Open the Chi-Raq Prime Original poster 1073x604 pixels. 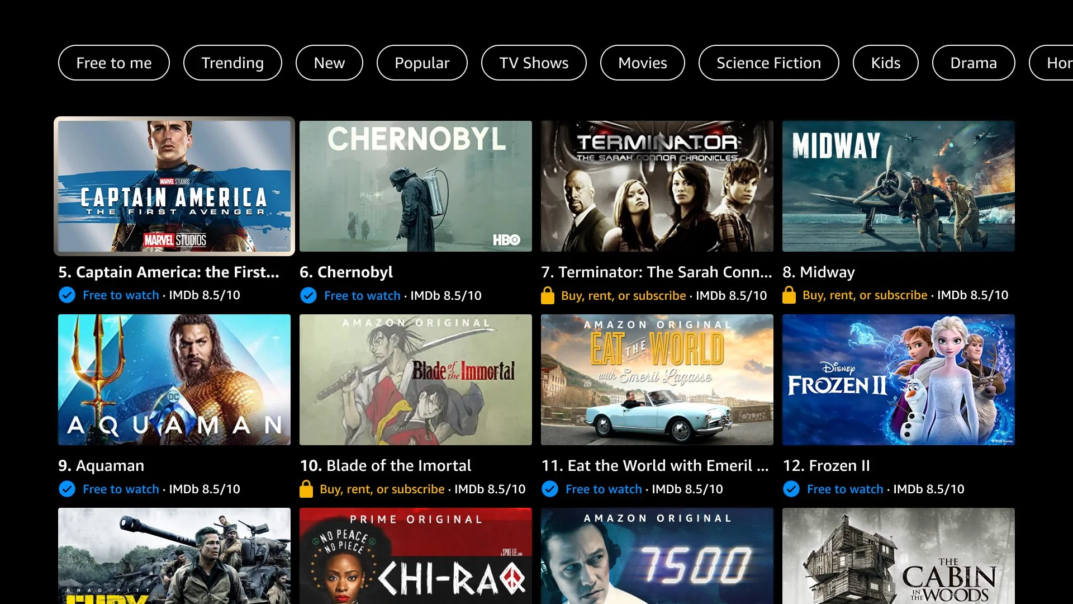coord(416,556)
